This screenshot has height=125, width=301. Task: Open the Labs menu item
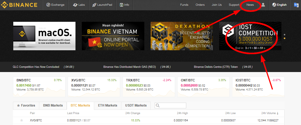[79, 5]
